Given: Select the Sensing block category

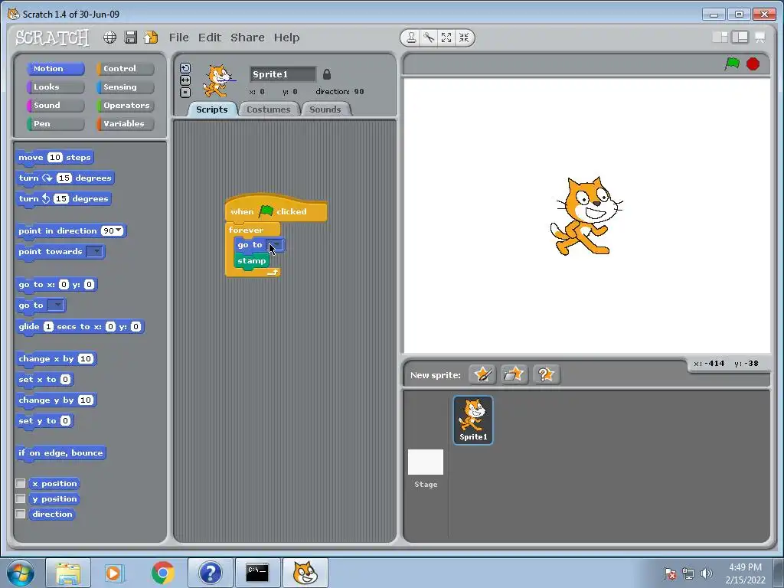Looking at the screenshot, I should pos(125,87).
